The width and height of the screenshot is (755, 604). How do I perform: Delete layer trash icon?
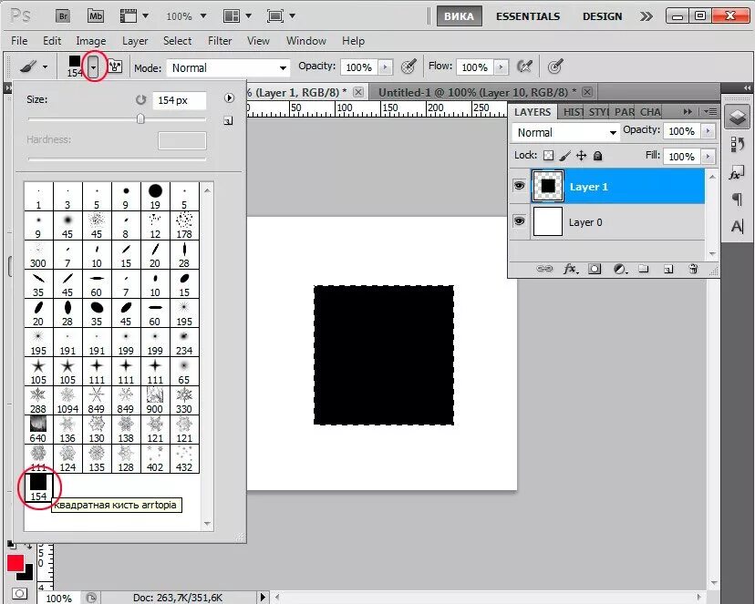click(693, 269)
